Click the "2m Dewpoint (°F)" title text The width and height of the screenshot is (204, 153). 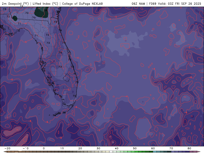tap(15, 4)
